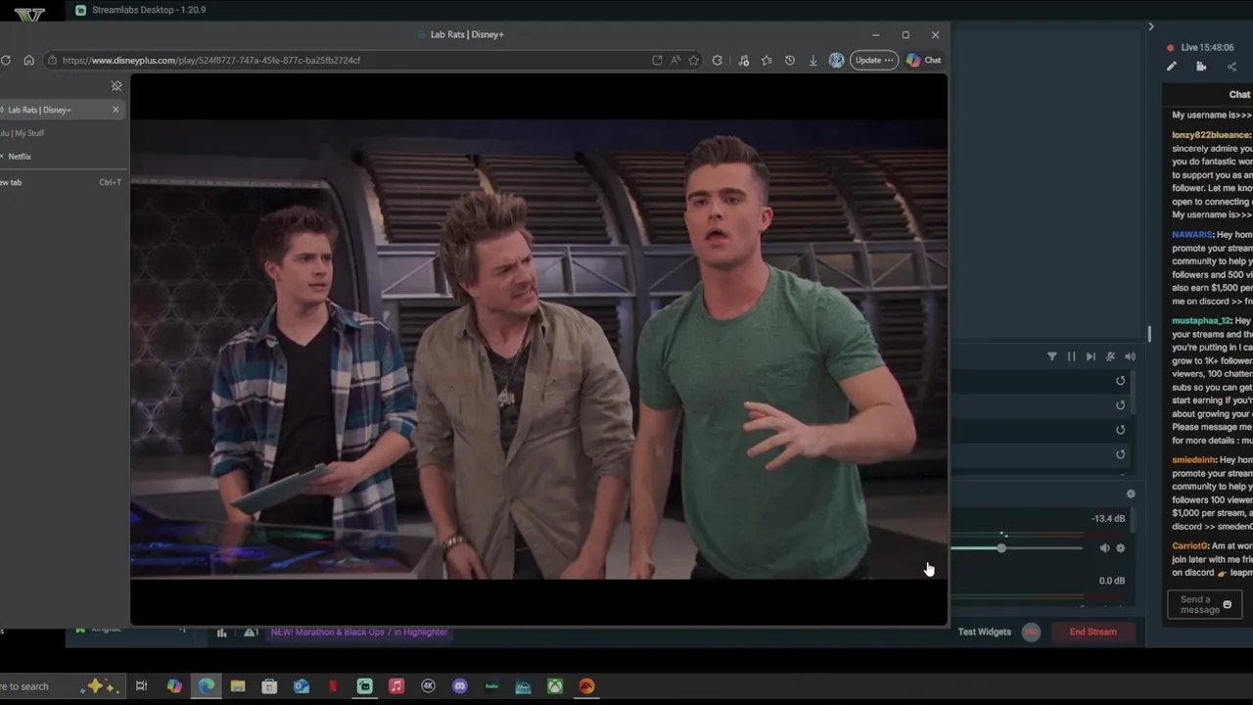
Task: Click smiedeinh username in chat
Action: [1193, 460]
